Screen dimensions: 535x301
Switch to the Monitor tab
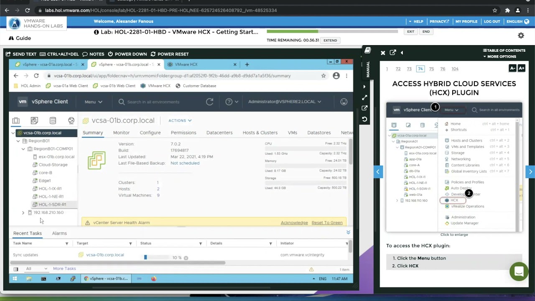tap(121, 133)
